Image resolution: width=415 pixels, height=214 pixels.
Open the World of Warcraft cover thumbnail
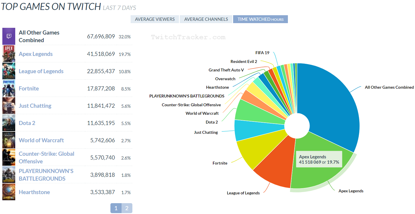tap(9, 140)
